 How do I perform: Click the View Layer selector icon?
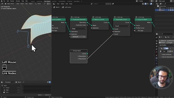(157, 1)
